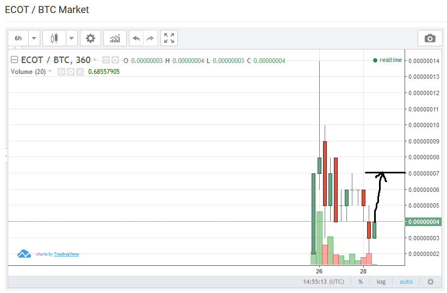Image resolution: width=447 pixels, height=293 pixels.
Task: Toggle log scale button
Action: tap(381, 282)
